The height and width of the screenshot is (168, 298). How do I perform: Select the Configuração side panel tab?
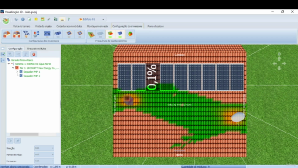tap(15, 49)
